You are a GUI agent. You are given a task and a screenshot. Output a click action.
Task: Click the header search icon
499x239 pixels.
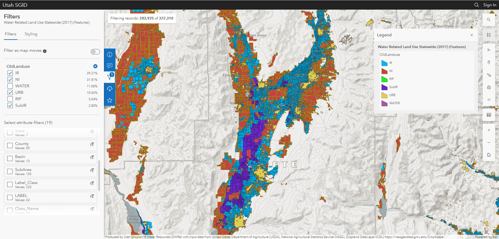pyautogui.click(x=476, y=5)
